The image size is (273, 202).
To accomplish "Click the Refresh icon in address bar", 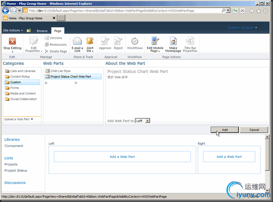I will [x=235, y=10].
